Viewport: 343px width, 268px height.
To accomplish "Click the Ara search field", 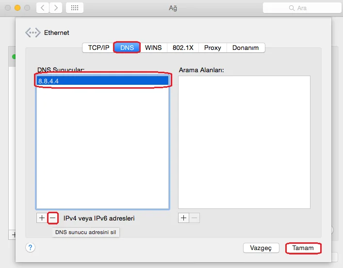I will click(x=302, y=8).
